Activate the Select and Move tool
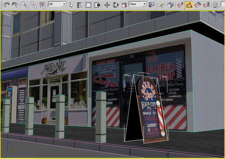The width and height of the screenshot is (225, 159). [107, 5]
